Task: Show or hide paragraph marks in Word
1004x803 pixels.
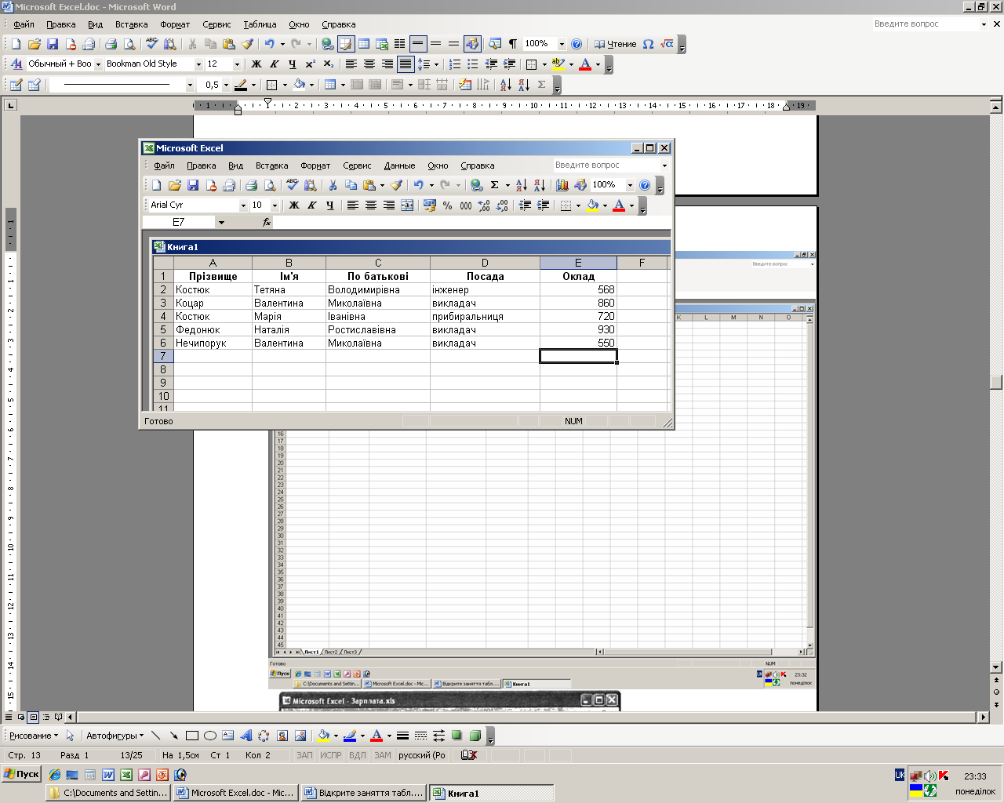Action: pyautogui.click(x=513, y=44)
